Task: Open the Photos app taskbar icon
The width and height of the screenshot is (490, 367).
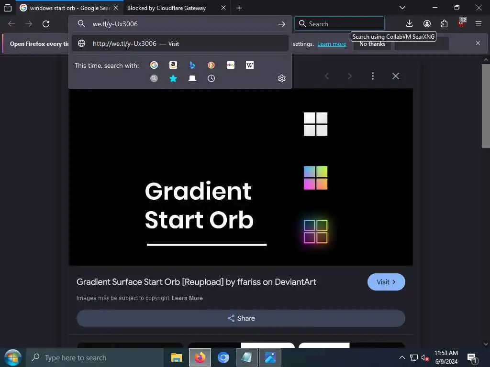Action: click(x=270, y=357)
